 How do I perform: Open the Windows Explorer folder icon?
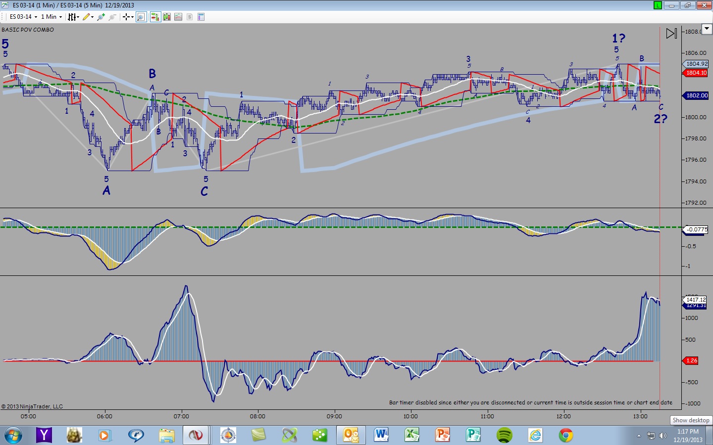click(167, 435)
